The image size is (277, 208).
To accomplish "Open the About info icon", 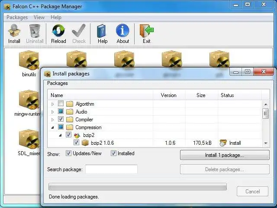I will pyautogui.click(x=122, y=30).
